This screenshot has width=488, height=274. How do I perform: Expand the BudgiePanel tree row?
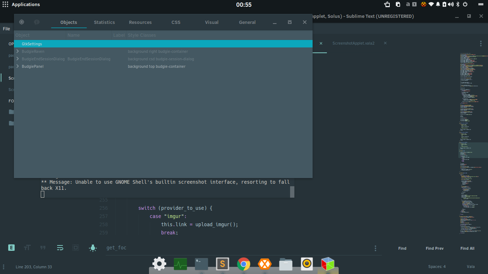[18, 66]
